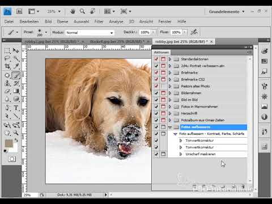
Task: Toggle dialog box for Pastors after Photo
Action: click(x=163, y=86)
